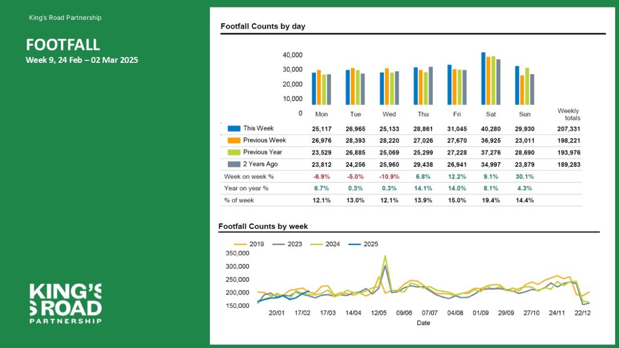Click week on week value 12.2%
619x348 pixels.
[457, 177]
